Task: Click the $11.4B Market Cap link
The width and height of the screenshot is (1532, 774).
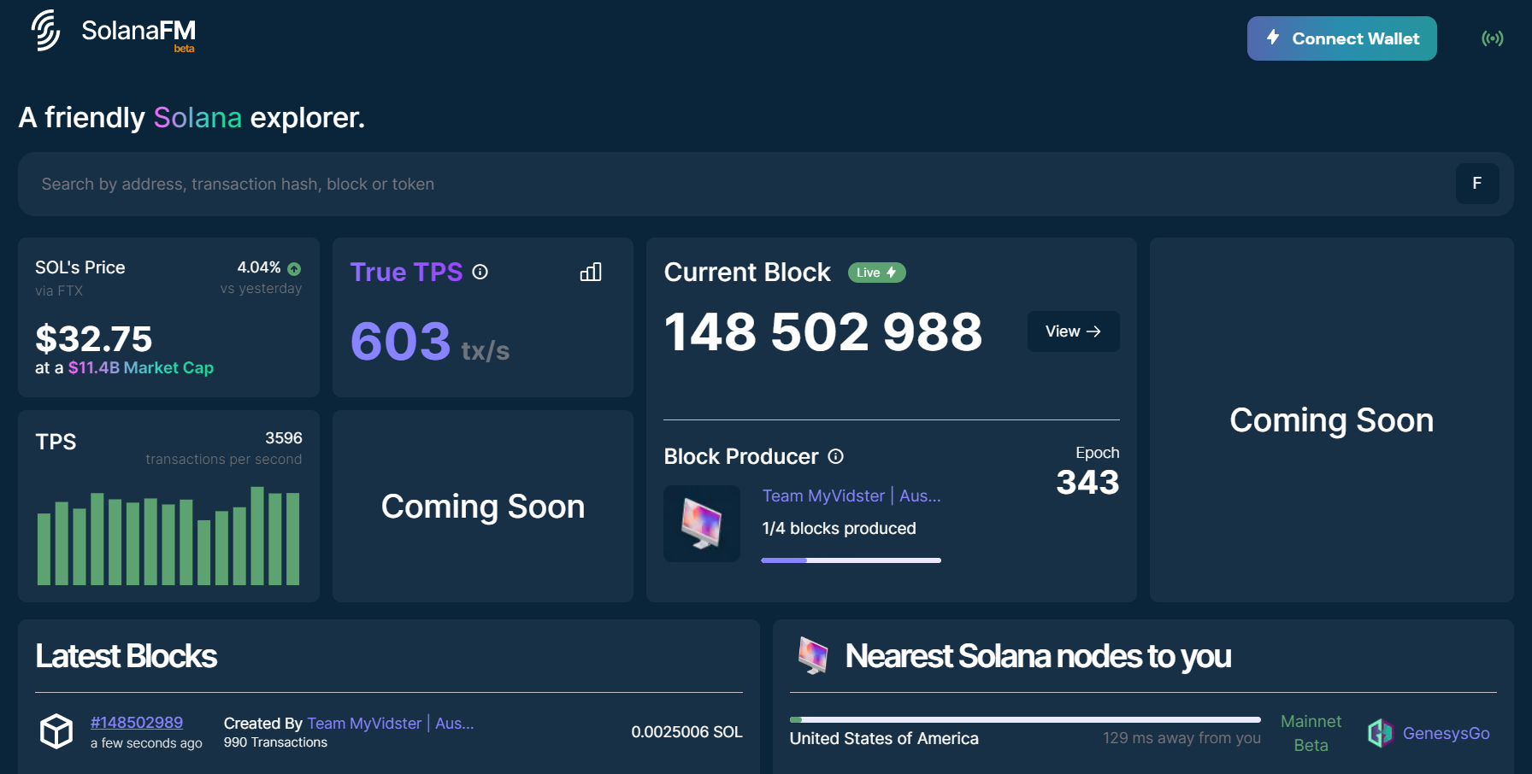Action: (141, 367)
